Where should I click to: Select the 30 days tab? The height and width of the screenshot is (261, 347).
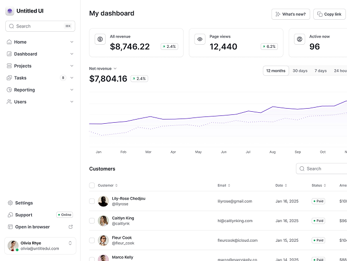(x=300, y=71)
